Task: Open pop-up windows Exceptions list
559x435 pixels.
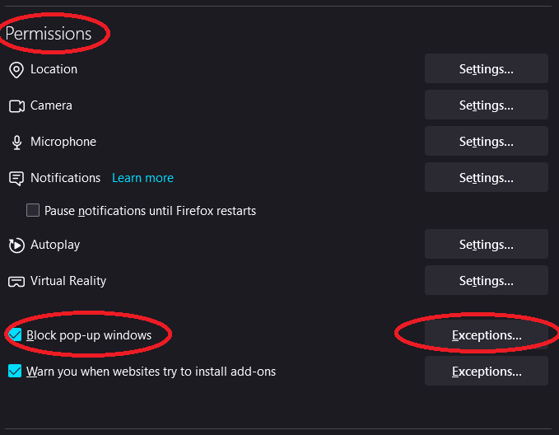Action: click(486, 335)
